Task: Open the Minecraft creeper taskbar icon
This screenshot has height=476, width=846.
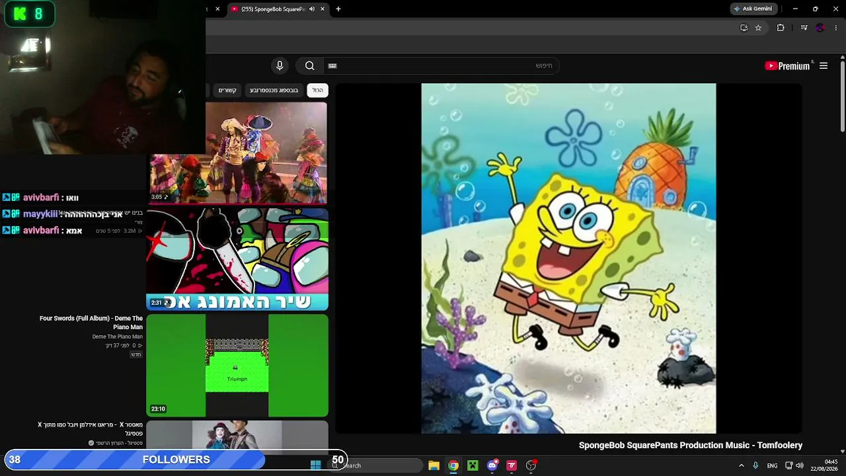Action: [473, 465]
